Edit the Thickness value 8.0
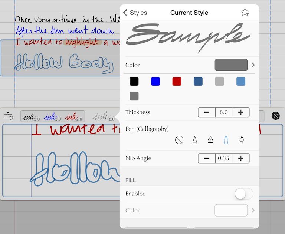 tap(224, 112)
